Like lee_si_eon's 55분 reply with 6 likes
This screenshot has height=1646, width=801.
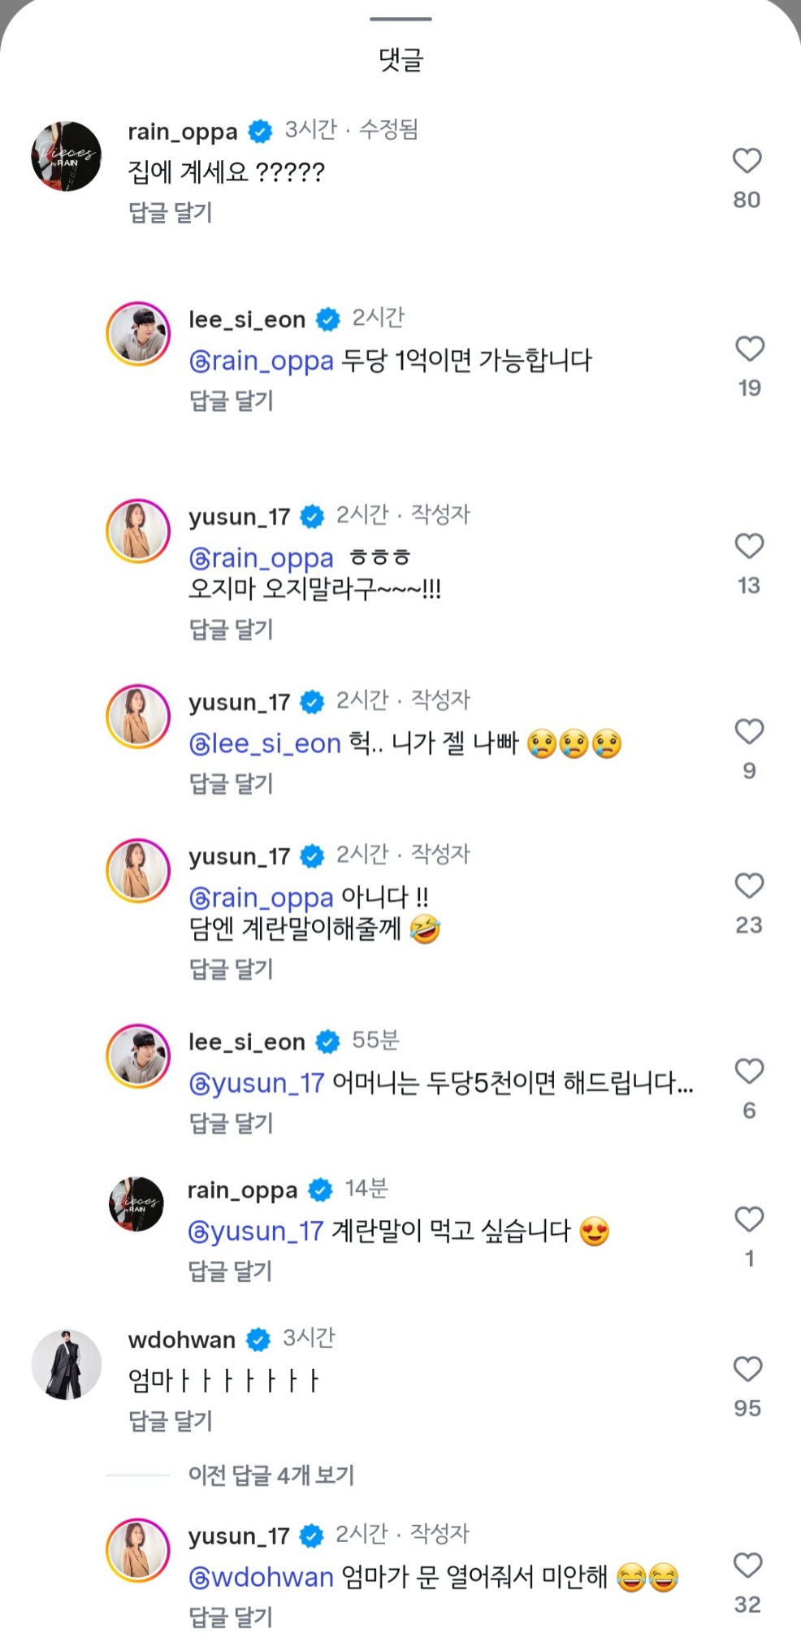[749, 1071]
